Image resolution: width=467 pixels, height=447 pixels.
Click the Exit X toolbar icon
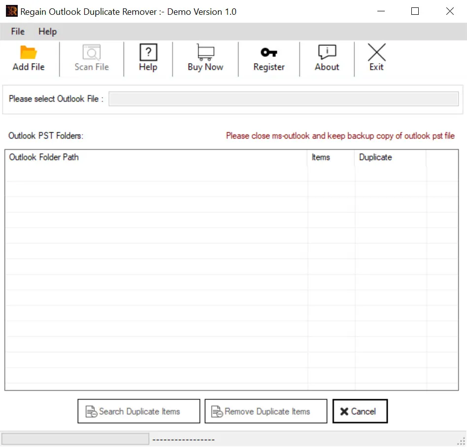376,52
